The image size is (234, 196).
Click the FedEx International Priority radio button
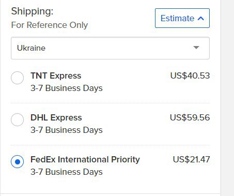(x=18, y=161)
